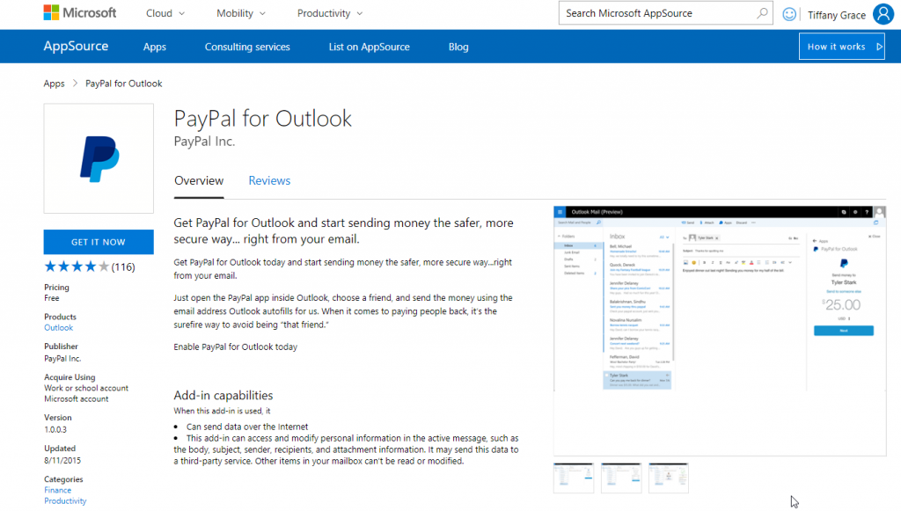Expand the Productivity dropdown
The width and height of the screenshot is (901, 511).
click(329, 12)
